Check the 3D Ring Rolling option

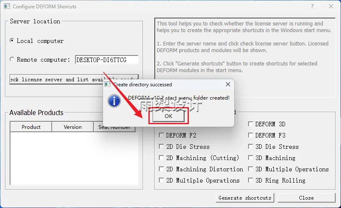click(x=251, y=180)
